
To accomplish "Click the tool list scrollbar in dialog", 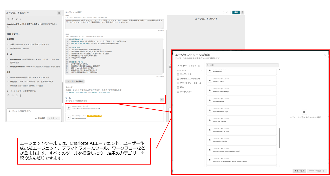I will (280, 138).
